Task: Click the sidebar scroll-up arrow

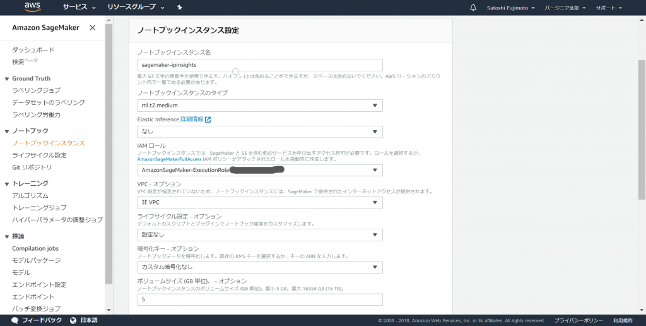Action: (x=109, y=20)
